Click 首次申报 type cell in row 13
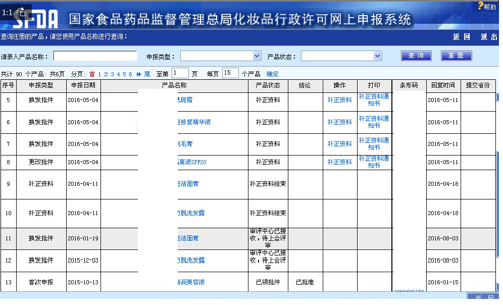503x305 pixels. coord(41,283)
